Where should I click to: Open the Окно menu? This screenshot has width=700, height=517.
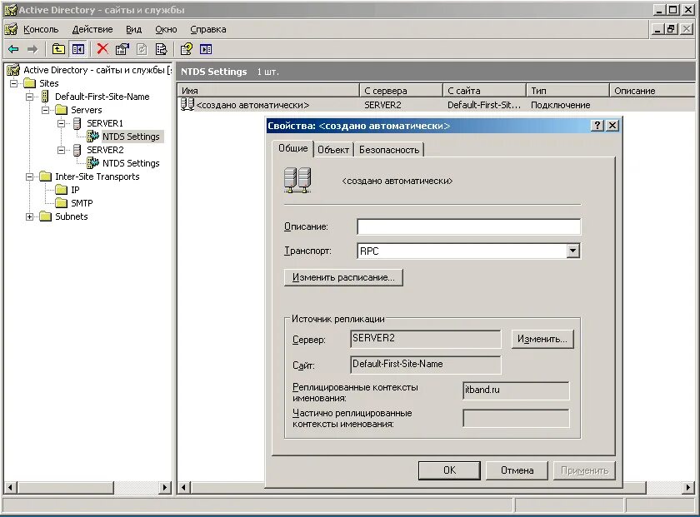[166, 29]
